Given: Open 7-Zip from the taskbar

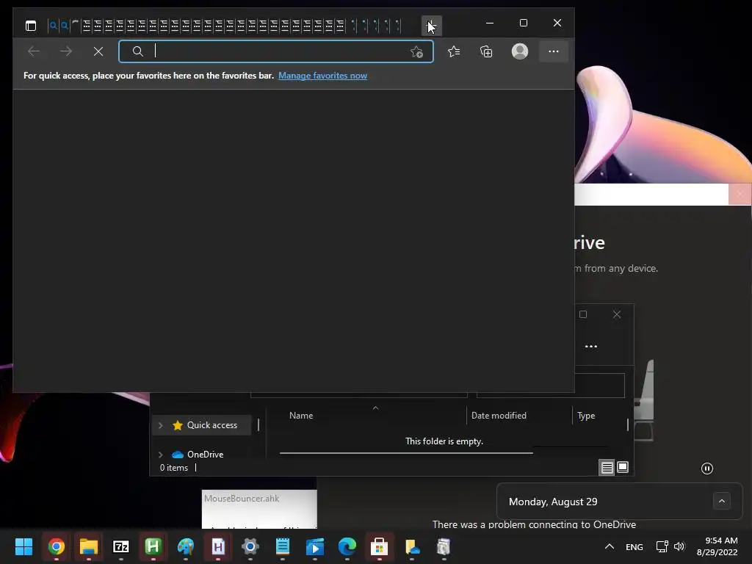Looking at the screenshot, I should tap(121, 546).
